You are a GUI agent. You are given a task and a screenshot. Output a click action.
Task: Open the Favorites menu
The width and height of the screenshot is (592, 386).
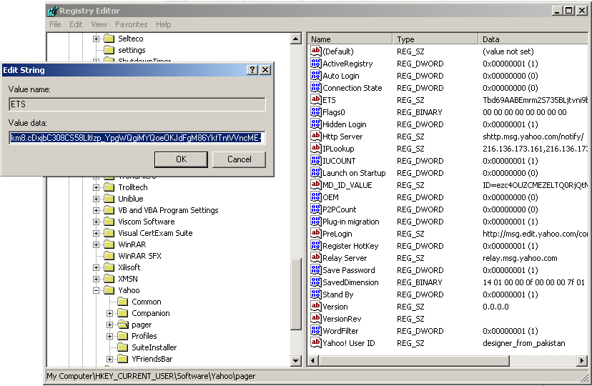tap(131, 24)
